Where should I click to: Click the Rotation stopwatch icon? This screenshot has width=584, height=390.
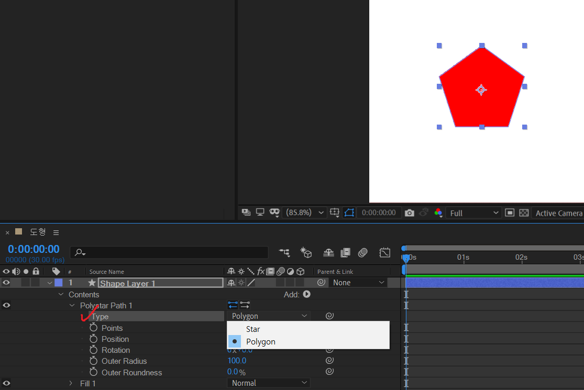click(93, 350)
